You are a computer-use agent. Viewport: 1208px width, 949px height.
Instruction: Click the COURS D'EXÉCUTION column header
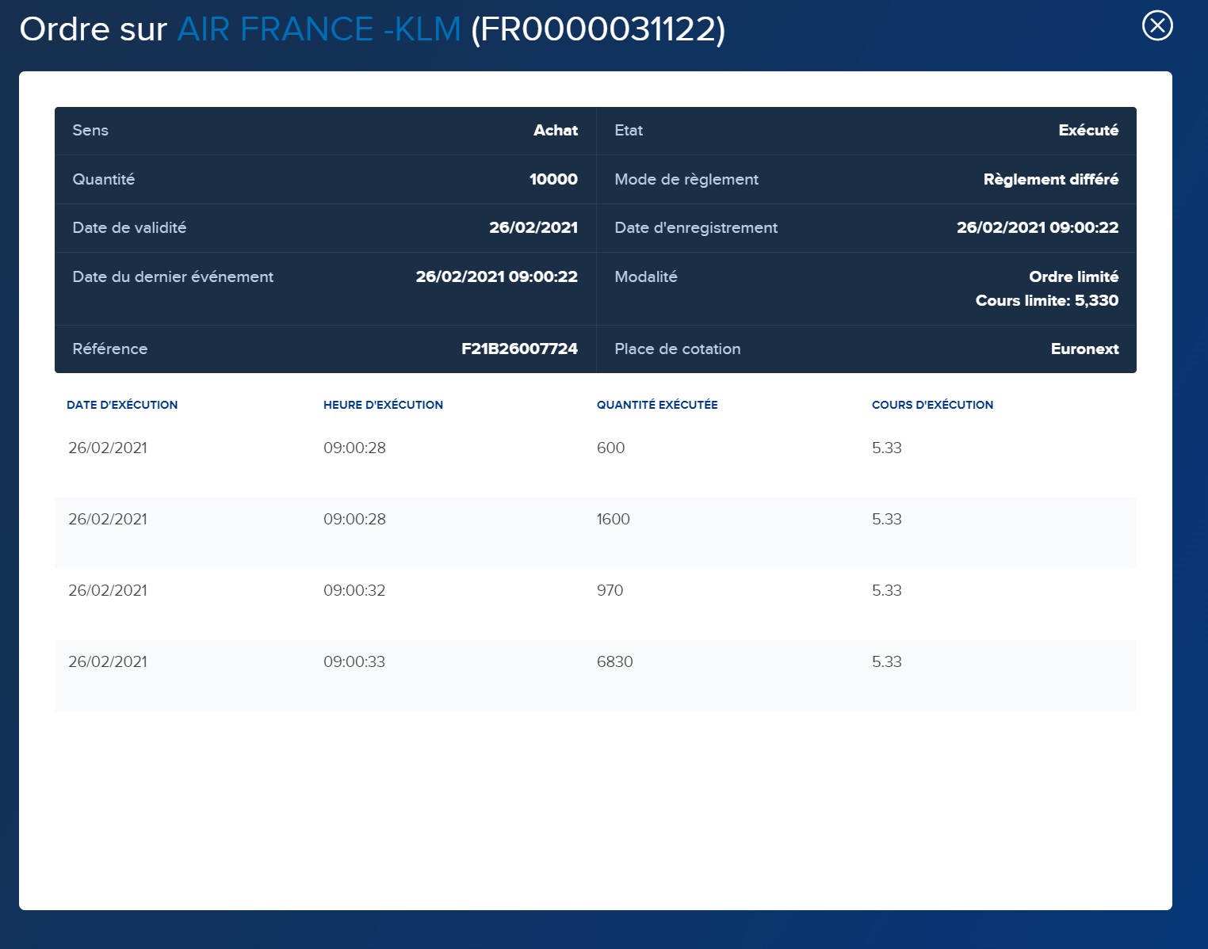tap(932, 405)
